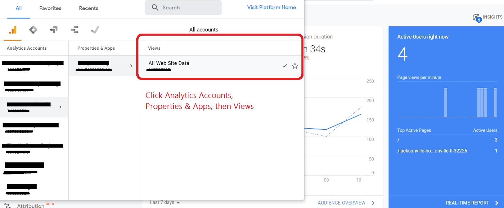Switch to the All tab
This screenshot has height=208, width=504.
(19, 8)
